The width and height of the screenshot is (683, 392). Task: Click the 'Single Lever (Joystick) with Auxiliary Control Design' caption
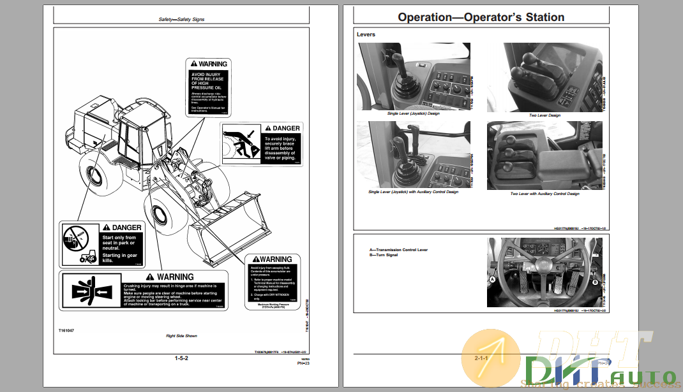coord(414,192)
